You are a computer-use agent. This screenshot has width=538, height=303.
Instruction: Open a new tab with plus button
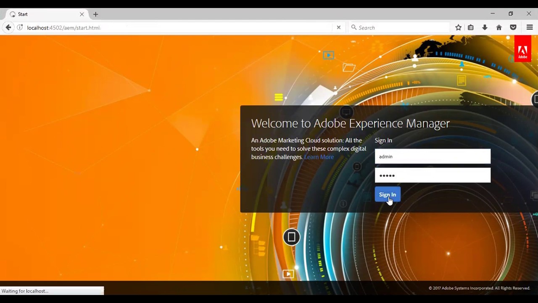(x=95, y=14)
